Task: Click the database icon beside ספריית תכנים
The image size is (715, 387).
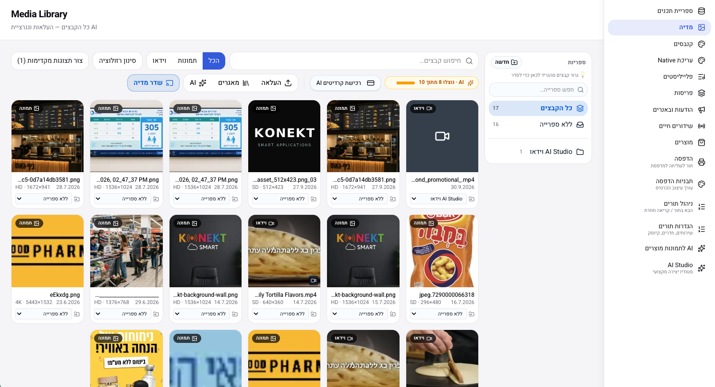Action: pos(702,11)
